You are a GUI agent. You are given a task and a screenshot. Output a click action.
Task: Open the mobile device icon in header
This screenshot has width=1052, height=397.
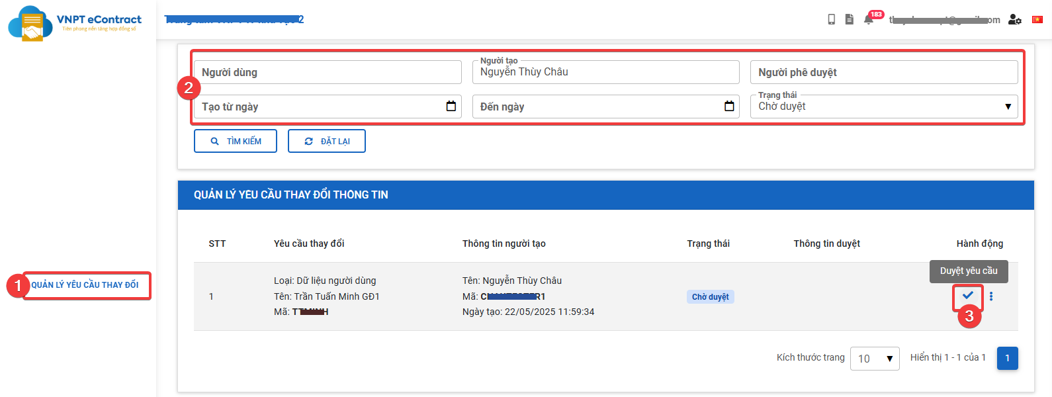pyautogui.click(x=831, y=20)
